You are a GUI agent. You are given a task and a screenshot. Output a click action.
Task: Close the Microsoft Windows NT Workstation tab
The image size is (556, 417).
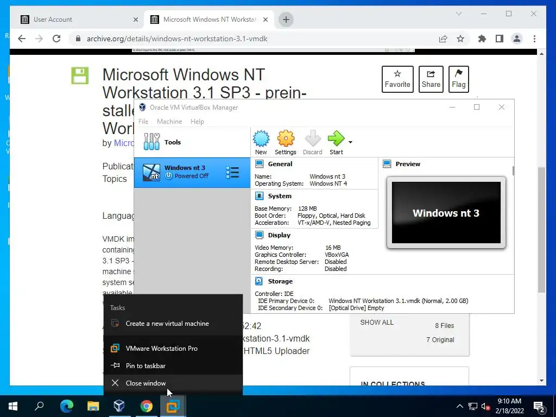click(265, 20)
